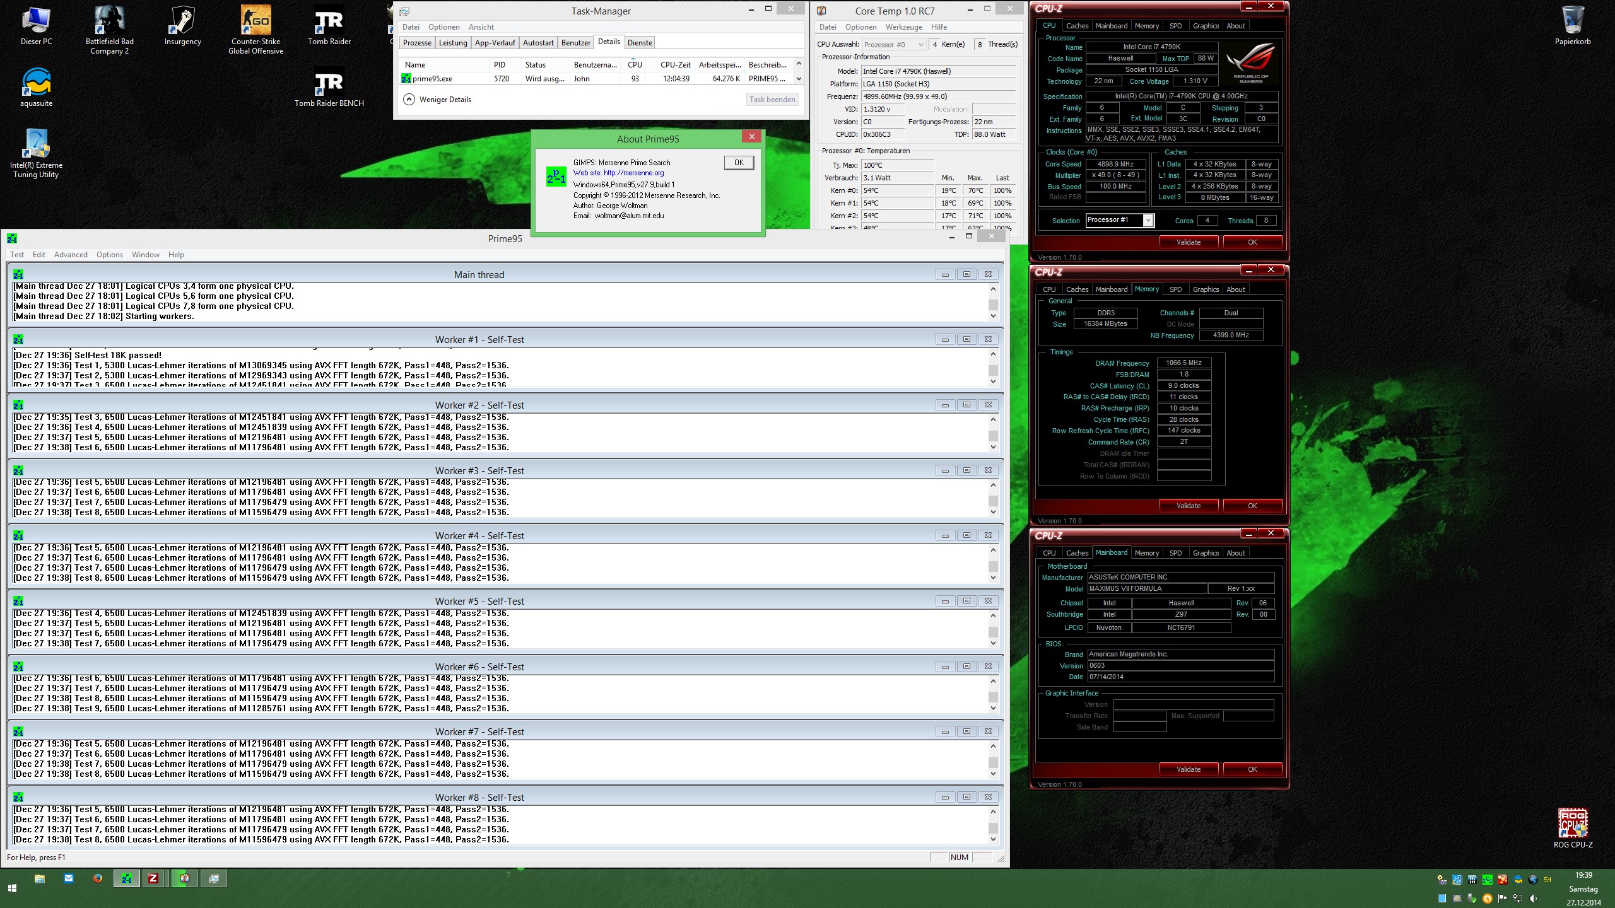The width and height of the screenshot is (1615, 908).
Task: Open Core Temp Werkzeuge menu
Action: 903,27
